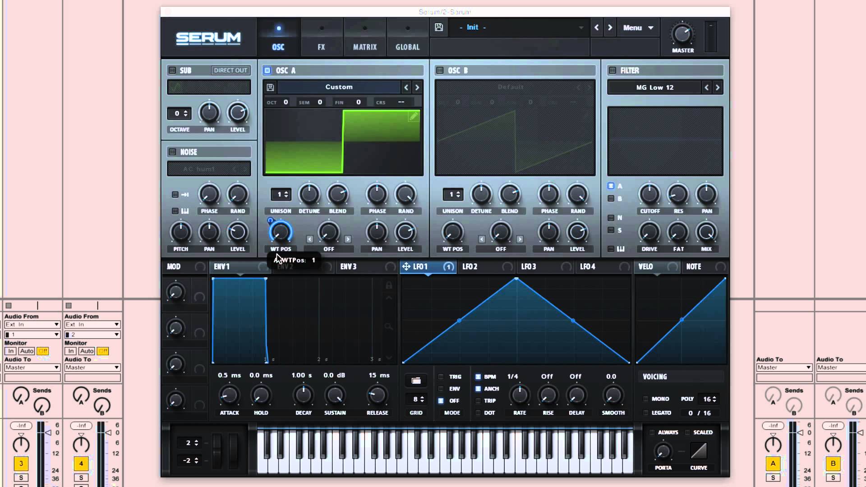
Task: Click previous preset arrow beside Init
Action: pos(596,28)
